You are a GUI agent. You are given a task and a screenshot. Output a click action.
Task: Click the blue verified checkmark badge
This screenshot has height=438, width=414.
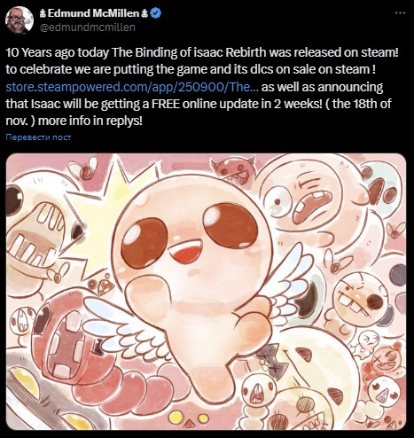pos(156,13)
